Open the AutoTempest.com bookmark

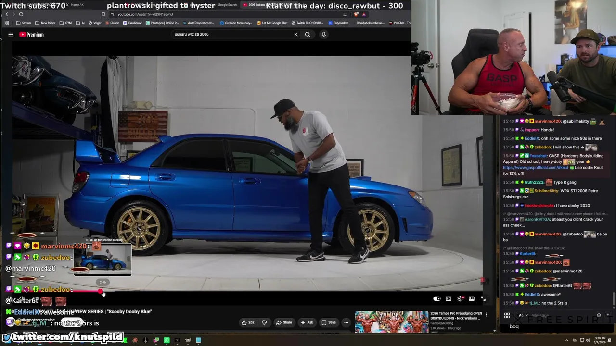(x=198, y=23)
